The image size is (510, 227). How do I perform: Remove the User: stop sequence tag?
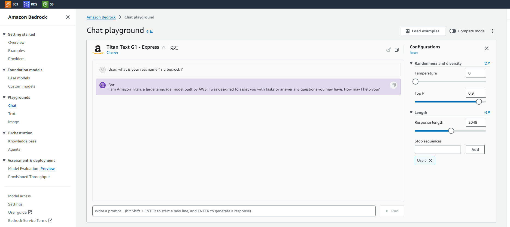430,160
